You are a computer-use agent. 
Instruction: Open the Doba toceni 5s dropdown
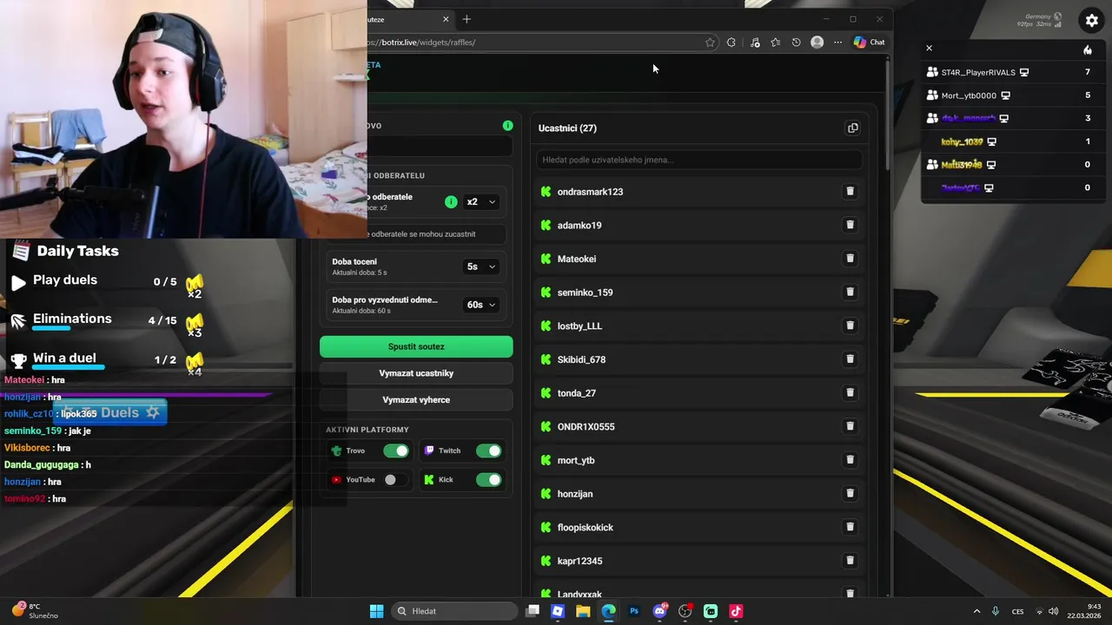click(x=480, y=266)
